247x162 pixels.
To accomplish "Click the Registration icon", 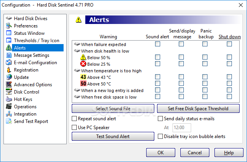I will click(9, 70).
